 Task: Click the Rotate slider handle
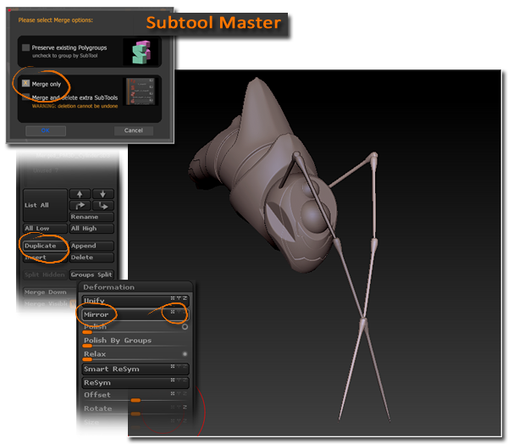click(x=135, y=413)
